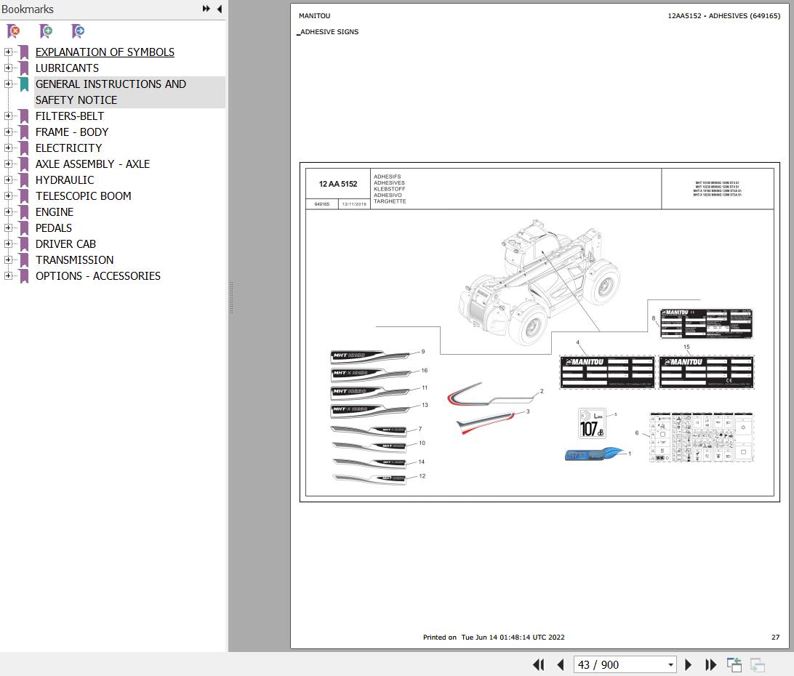Click the bookmark icon beside EXPLANATION OF SYMBOLS
794x676 pixels.
tap(24, 52)
